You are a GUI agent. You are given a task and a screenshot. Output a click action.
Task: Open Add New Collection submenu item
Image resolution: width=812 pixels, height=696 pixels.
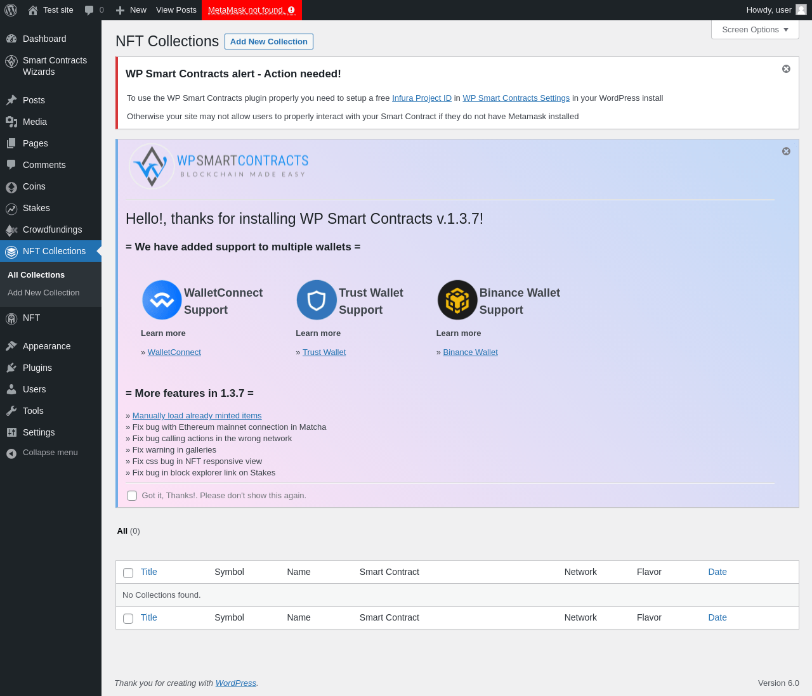point(43,292)
